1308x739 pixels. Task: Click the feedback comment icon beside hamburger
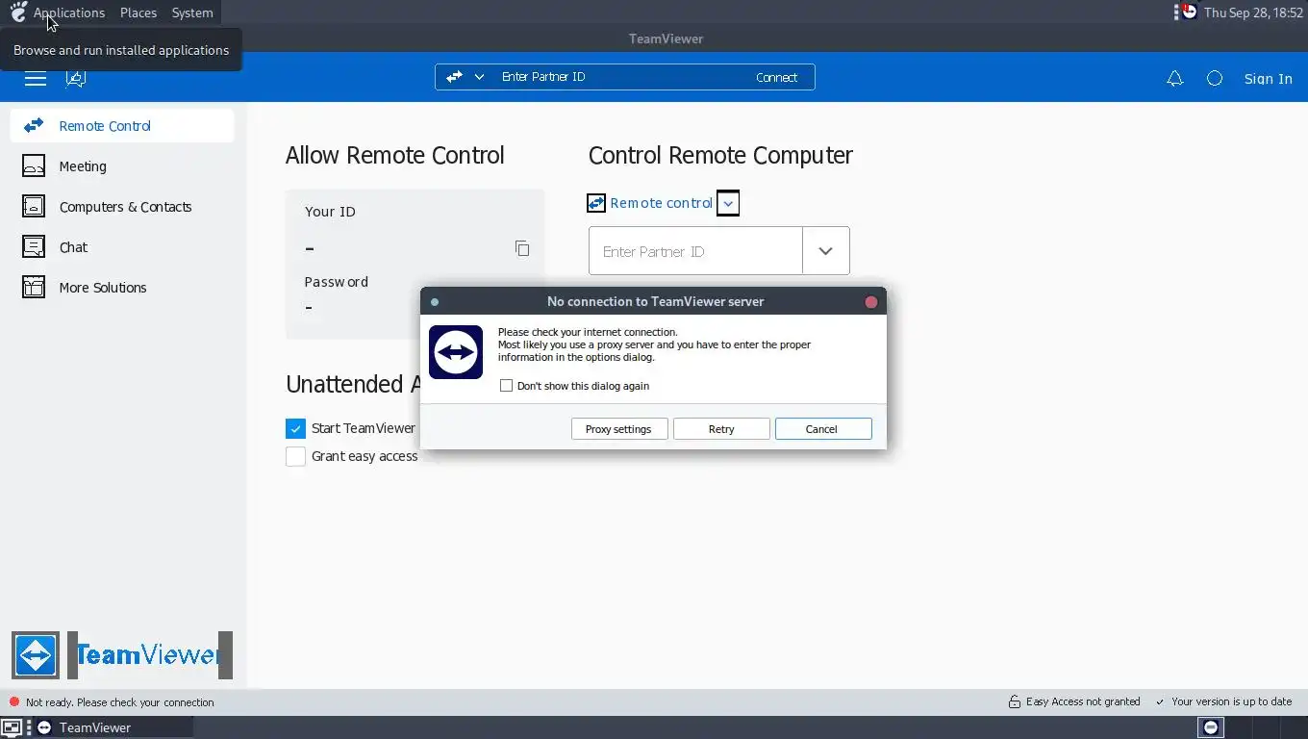point(75,79)
